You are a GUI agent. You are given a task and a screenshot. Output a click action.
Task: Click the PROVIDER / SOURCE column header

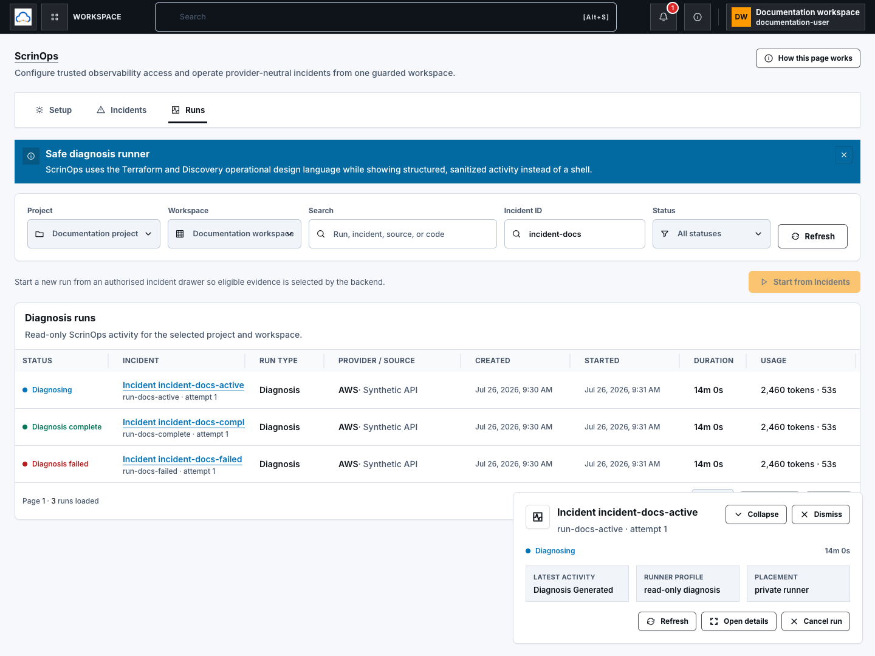click(377, 361)
